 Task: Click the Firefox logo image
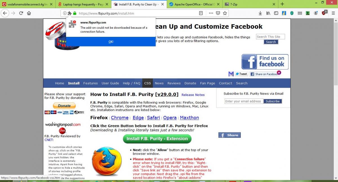107,161
